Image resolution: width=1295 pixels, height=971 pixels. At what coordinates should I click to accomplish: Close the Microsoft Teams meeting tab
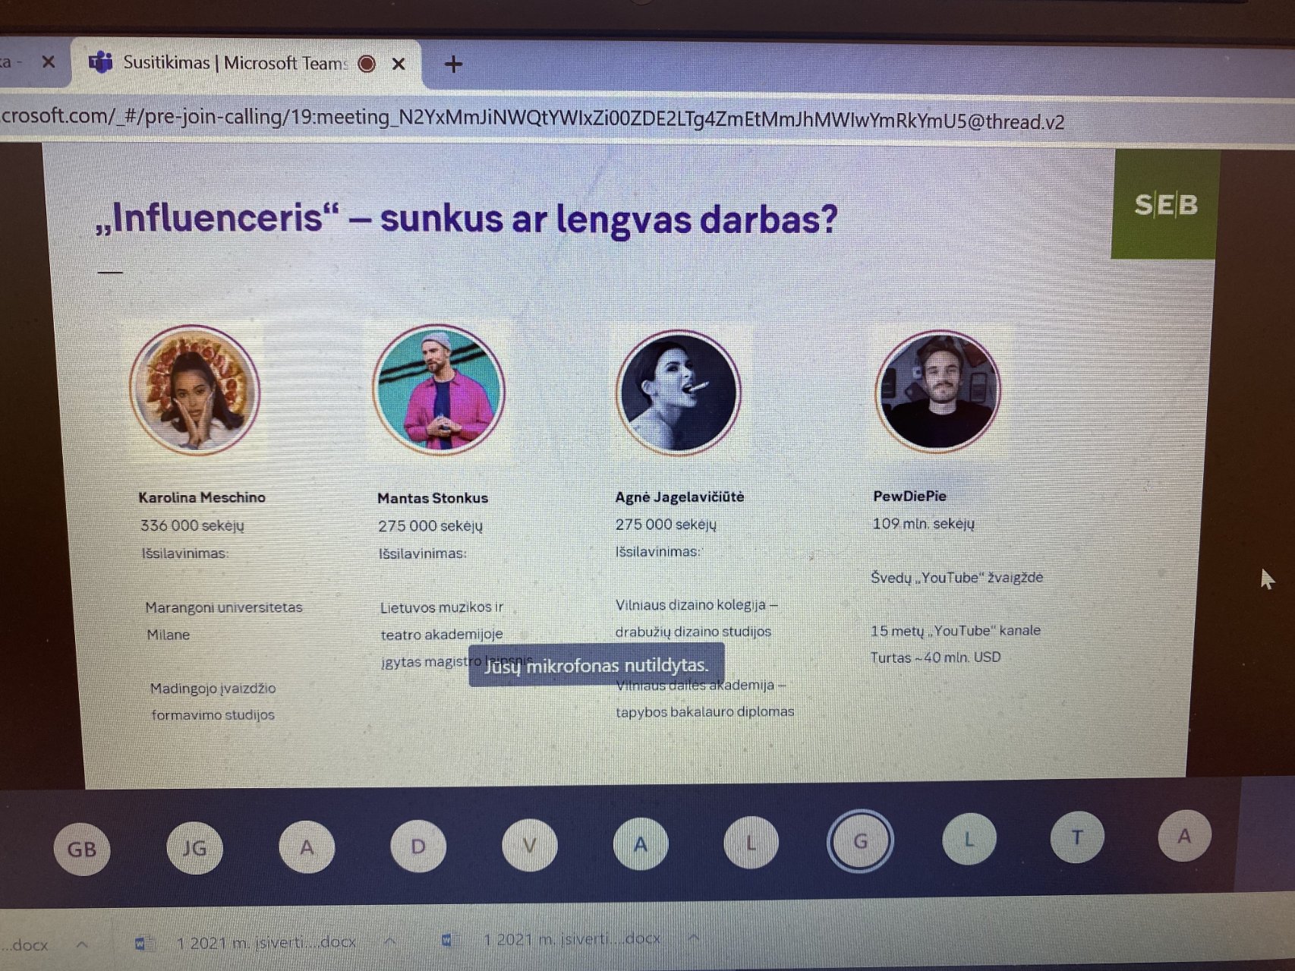[399, 65]
